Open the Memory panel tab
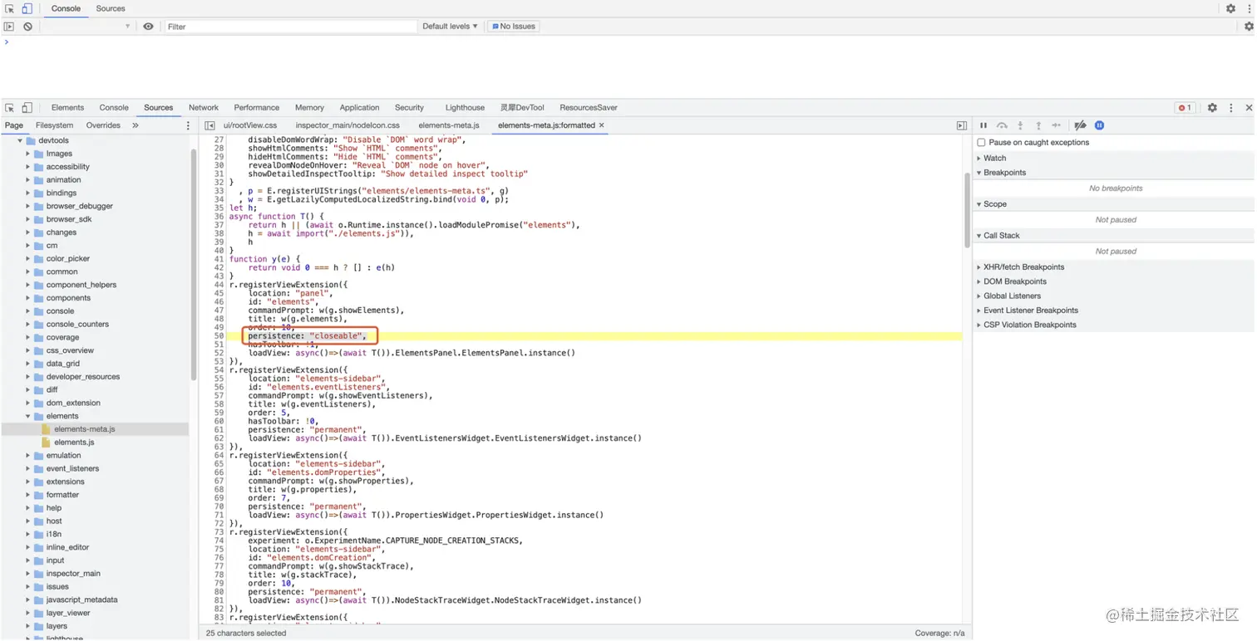This screenshot has width=1257, height=641. click(x=309, y=108)
